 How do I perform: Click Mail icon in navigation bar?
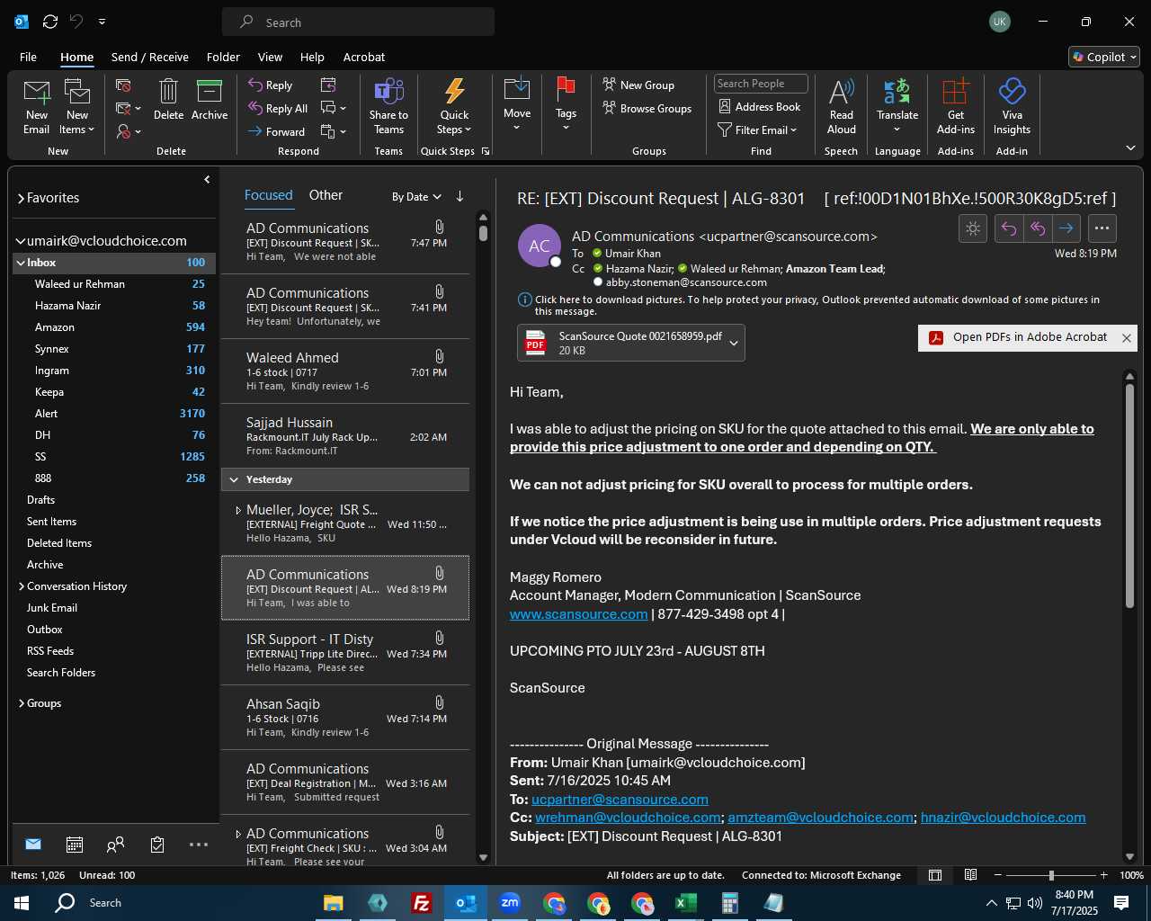[33, 844]
